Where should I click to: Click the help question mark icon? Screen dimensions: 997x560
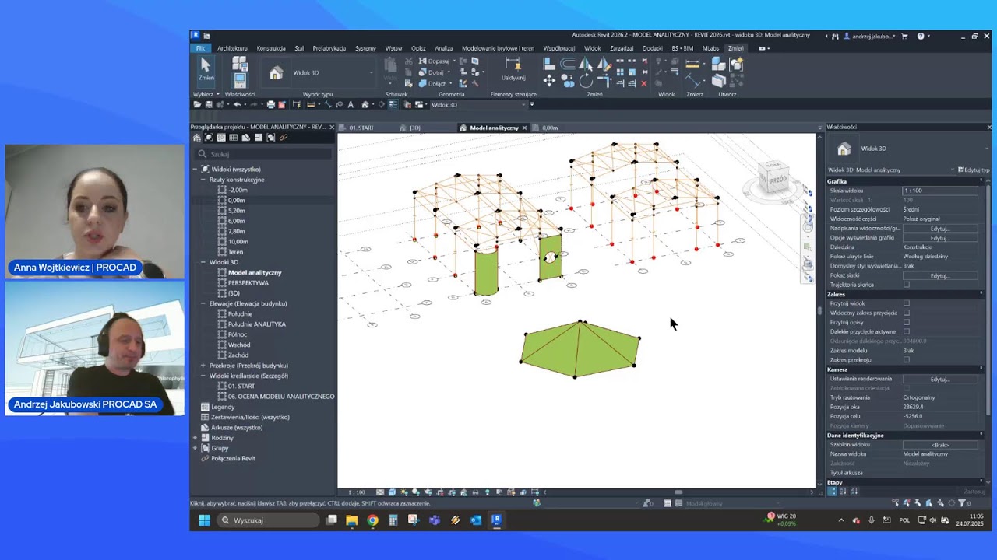(x=920, y=36)
